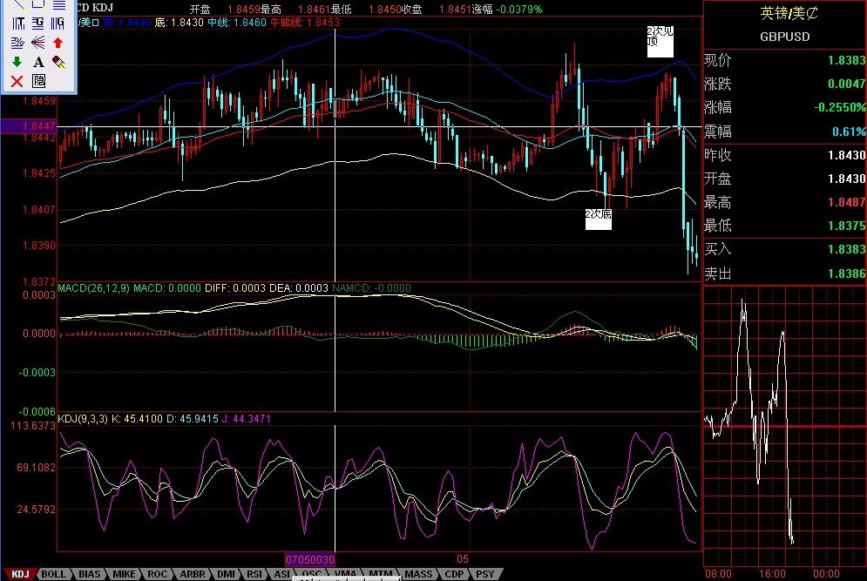Image resolution: width=867 pixels, height=581 pixels.
Task: Click the GBPUSD symbol label
Action: coord(784,37)
